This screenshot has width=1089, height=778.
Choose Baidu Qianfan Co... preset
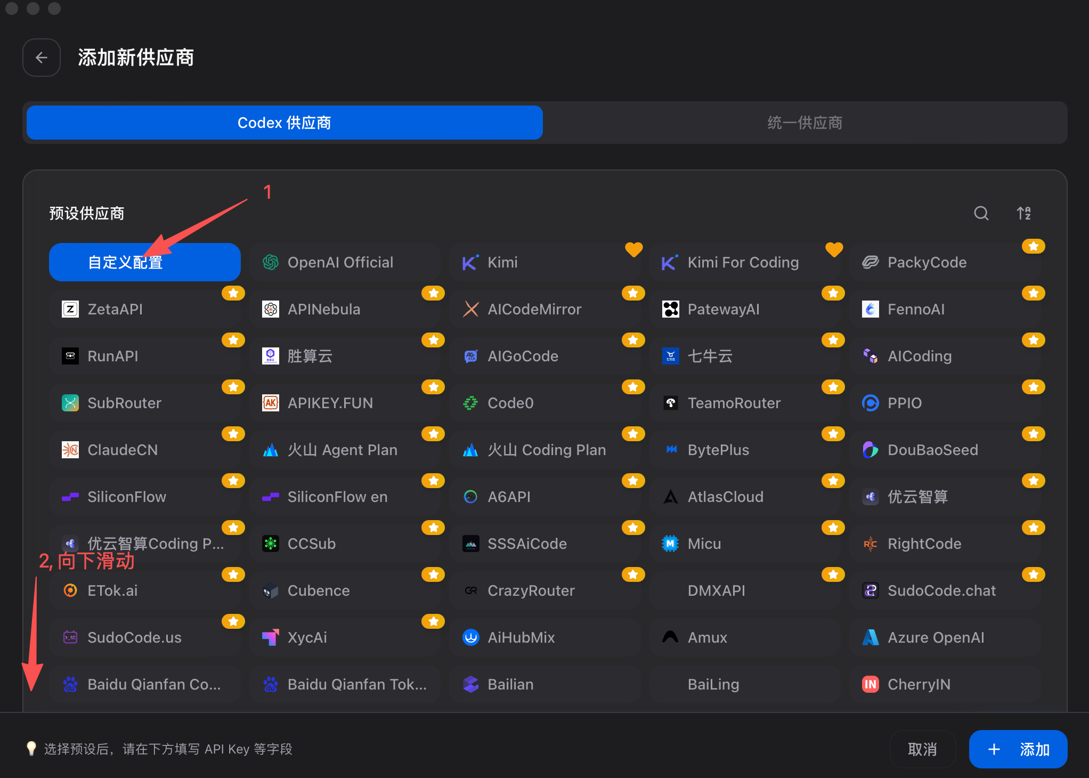pos(145,684)
